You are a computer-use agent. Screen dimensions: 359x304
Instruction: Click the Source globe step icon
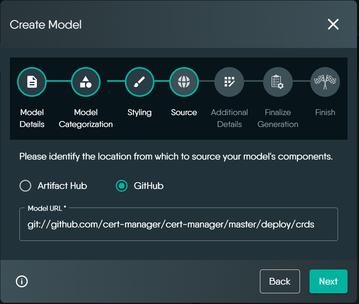[x=184, y=82]
